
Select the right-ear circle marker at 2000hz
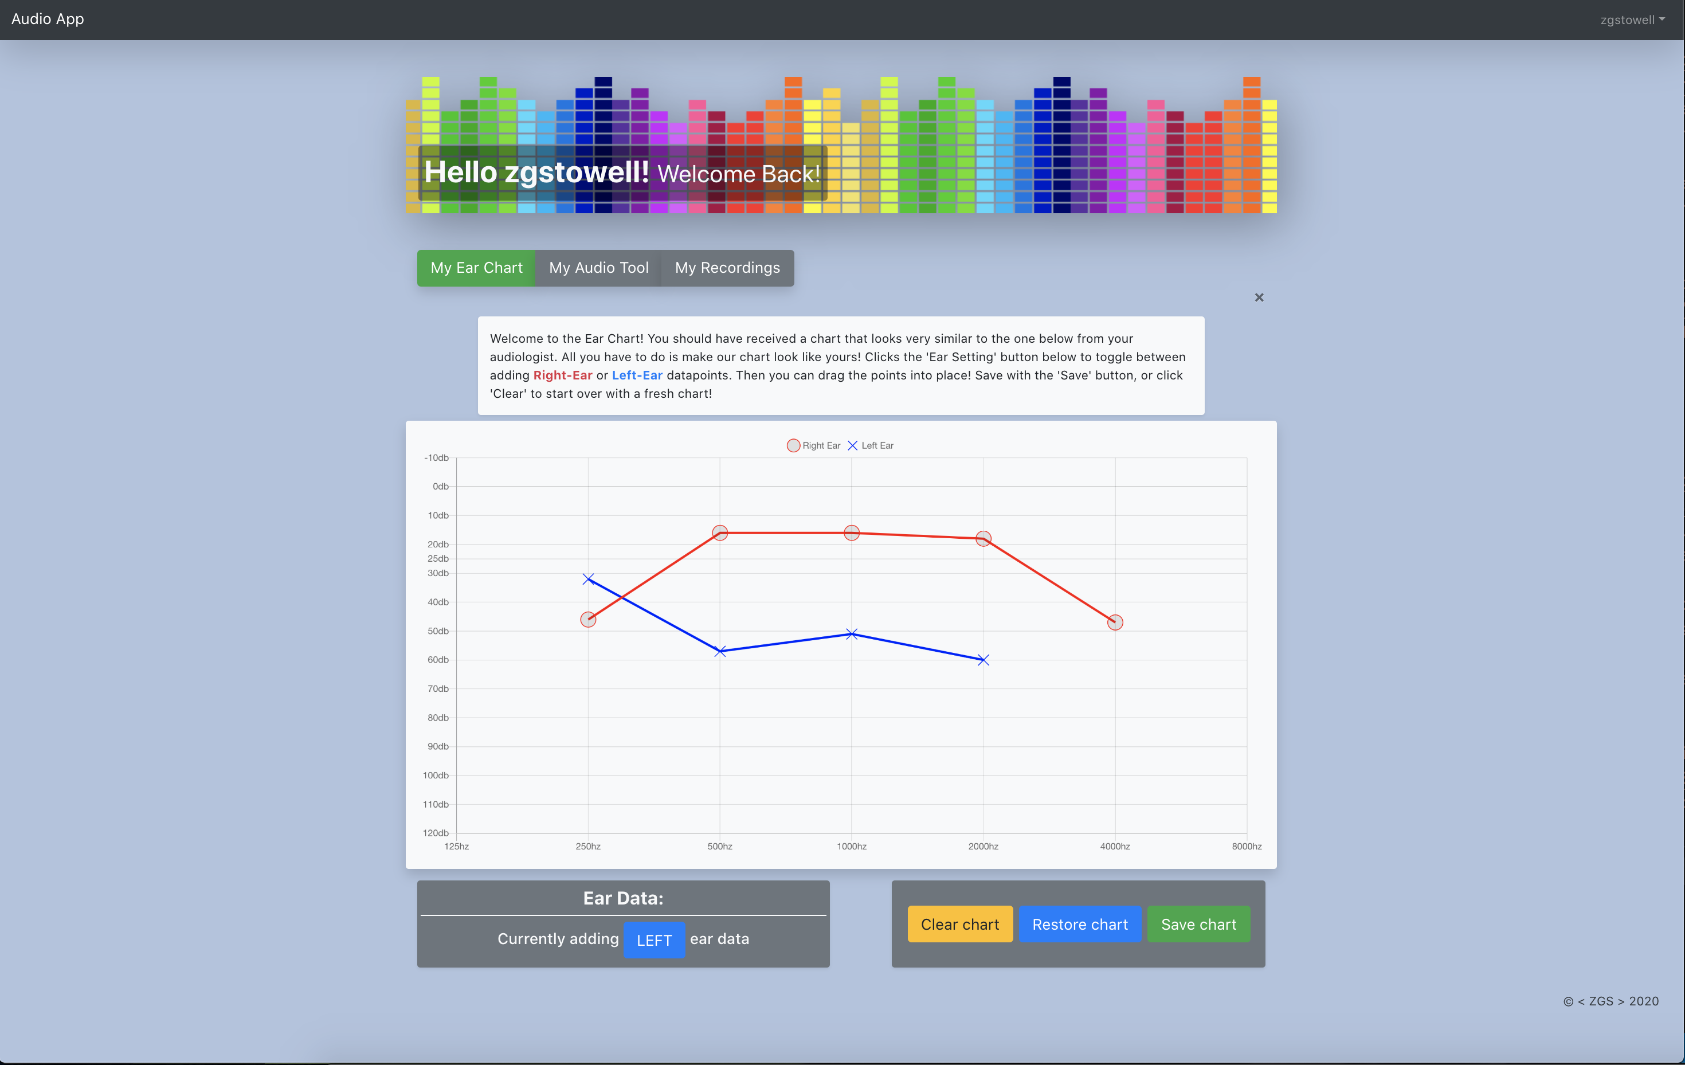pos(983,539)
